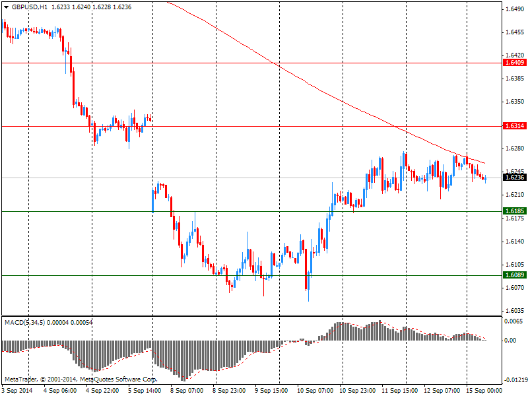The width and height of the screenshot is (528, 396).
Task: Click the 15 Sep 00:00 time axis label
Action: pyautogui.click(x=484, y=390)
